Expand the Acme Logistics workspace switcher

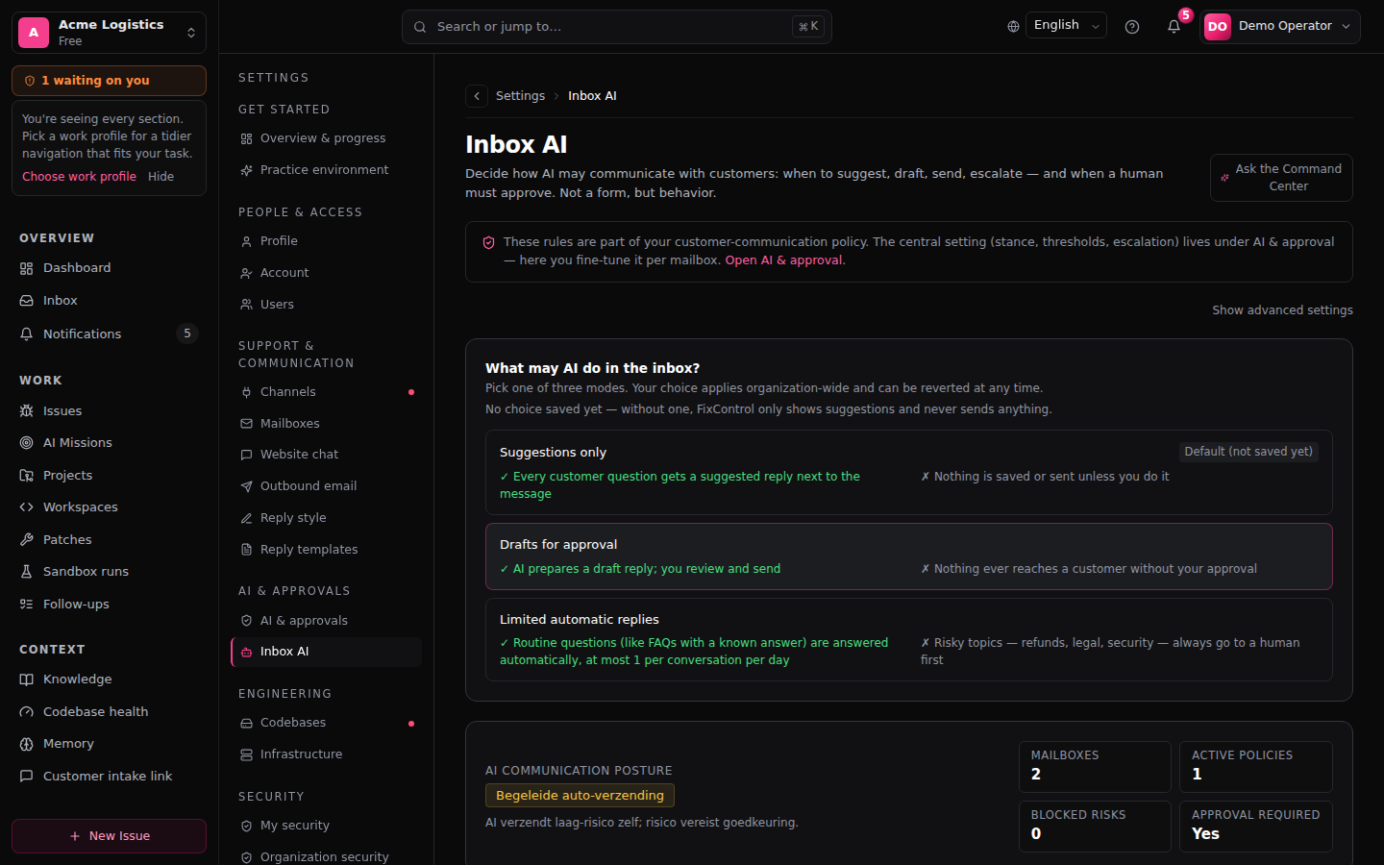click(x=109, y=33)
